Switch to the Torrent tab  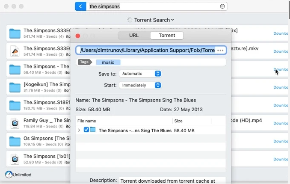click(x=167, y=36)
